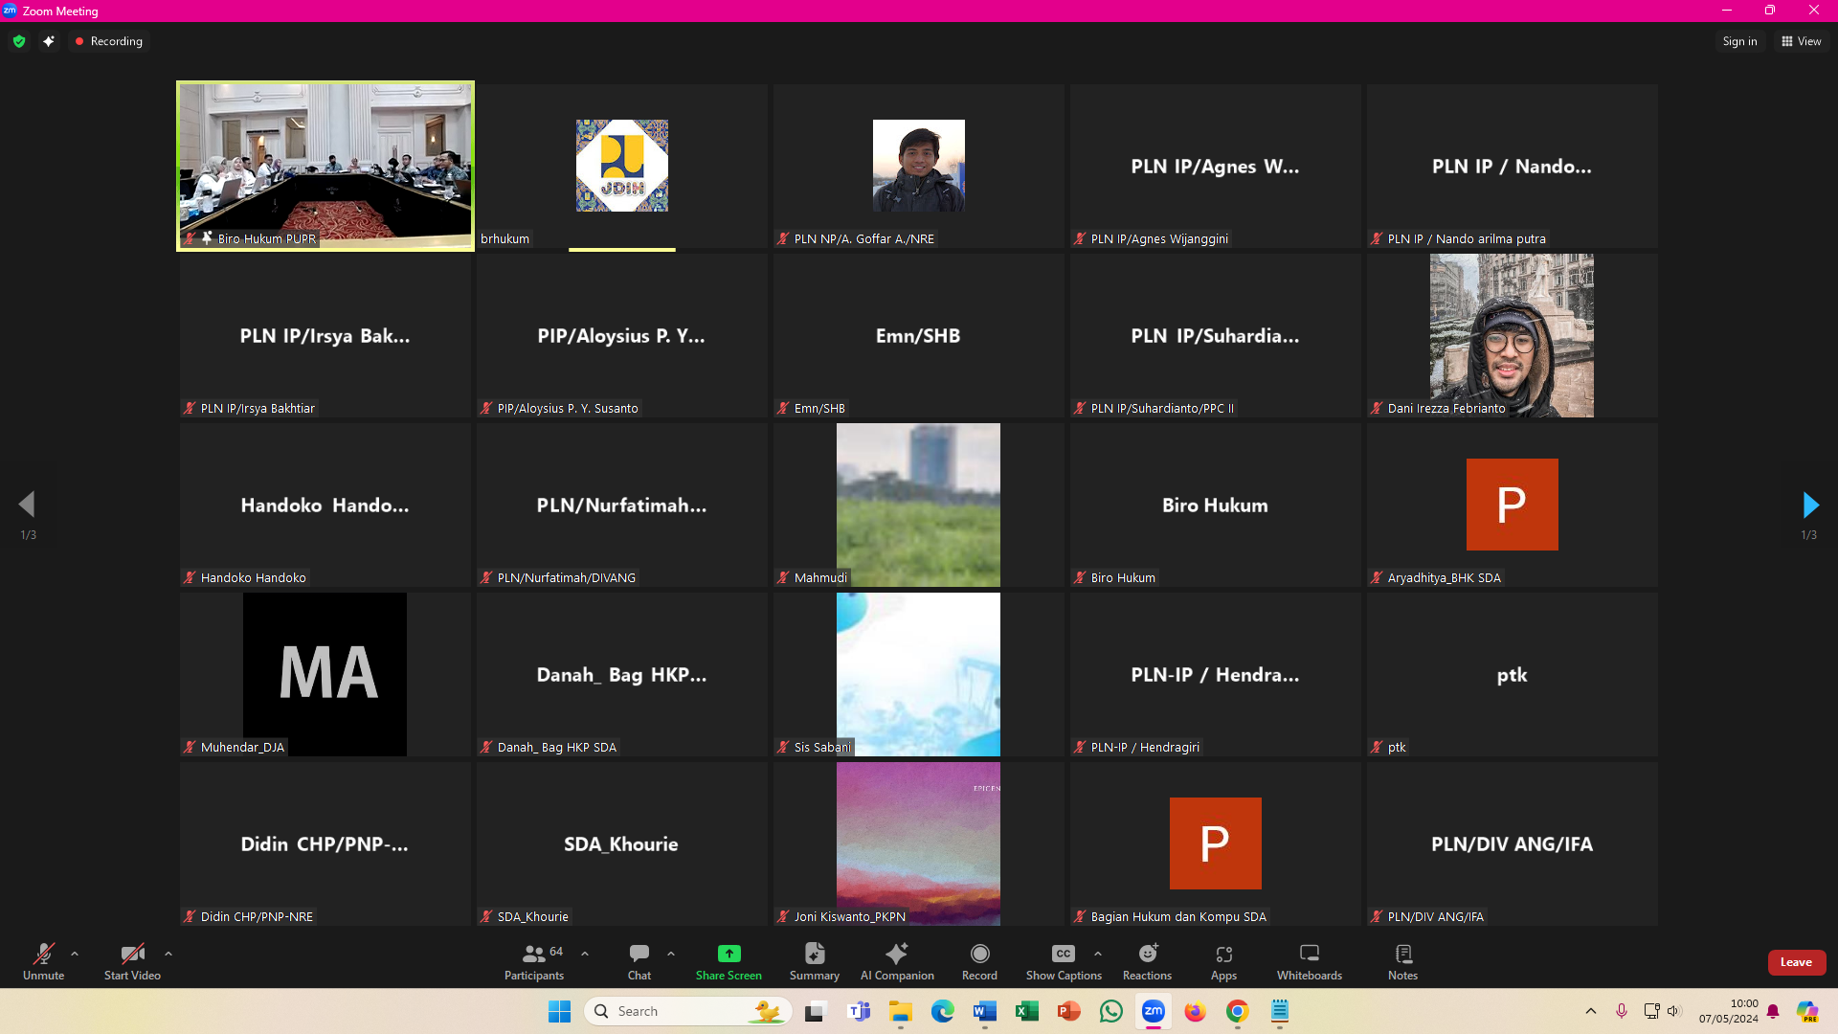Viewport: 1838px width, 1034px height.
Task: Open WhatsApp from taskbar
Action: (x=1111, y=1011)
